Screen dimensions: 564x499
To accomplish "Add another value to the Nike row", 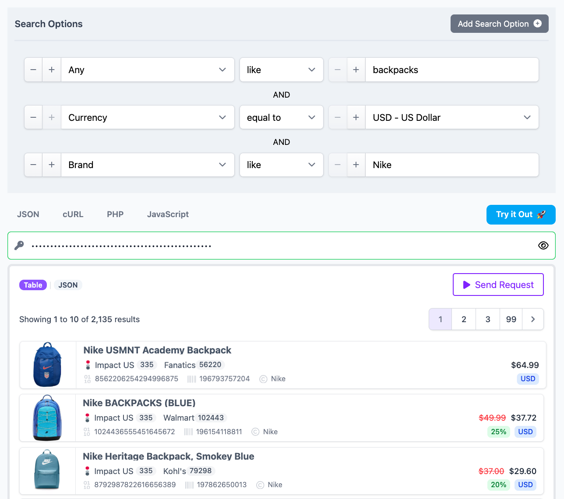I will [356, 165].
